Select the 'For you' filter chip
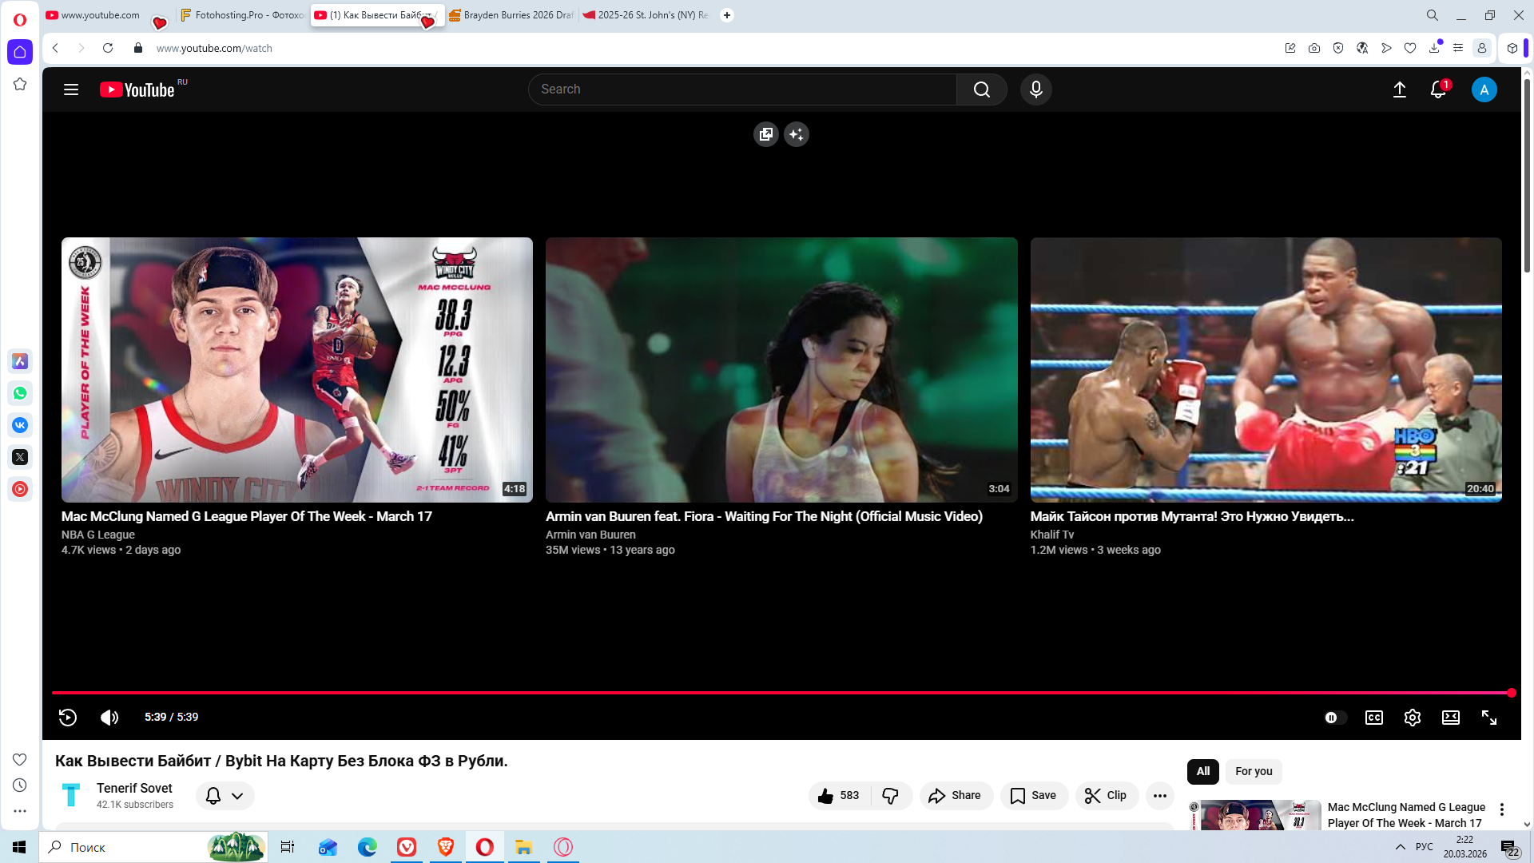 click(x=1253, y=771)
